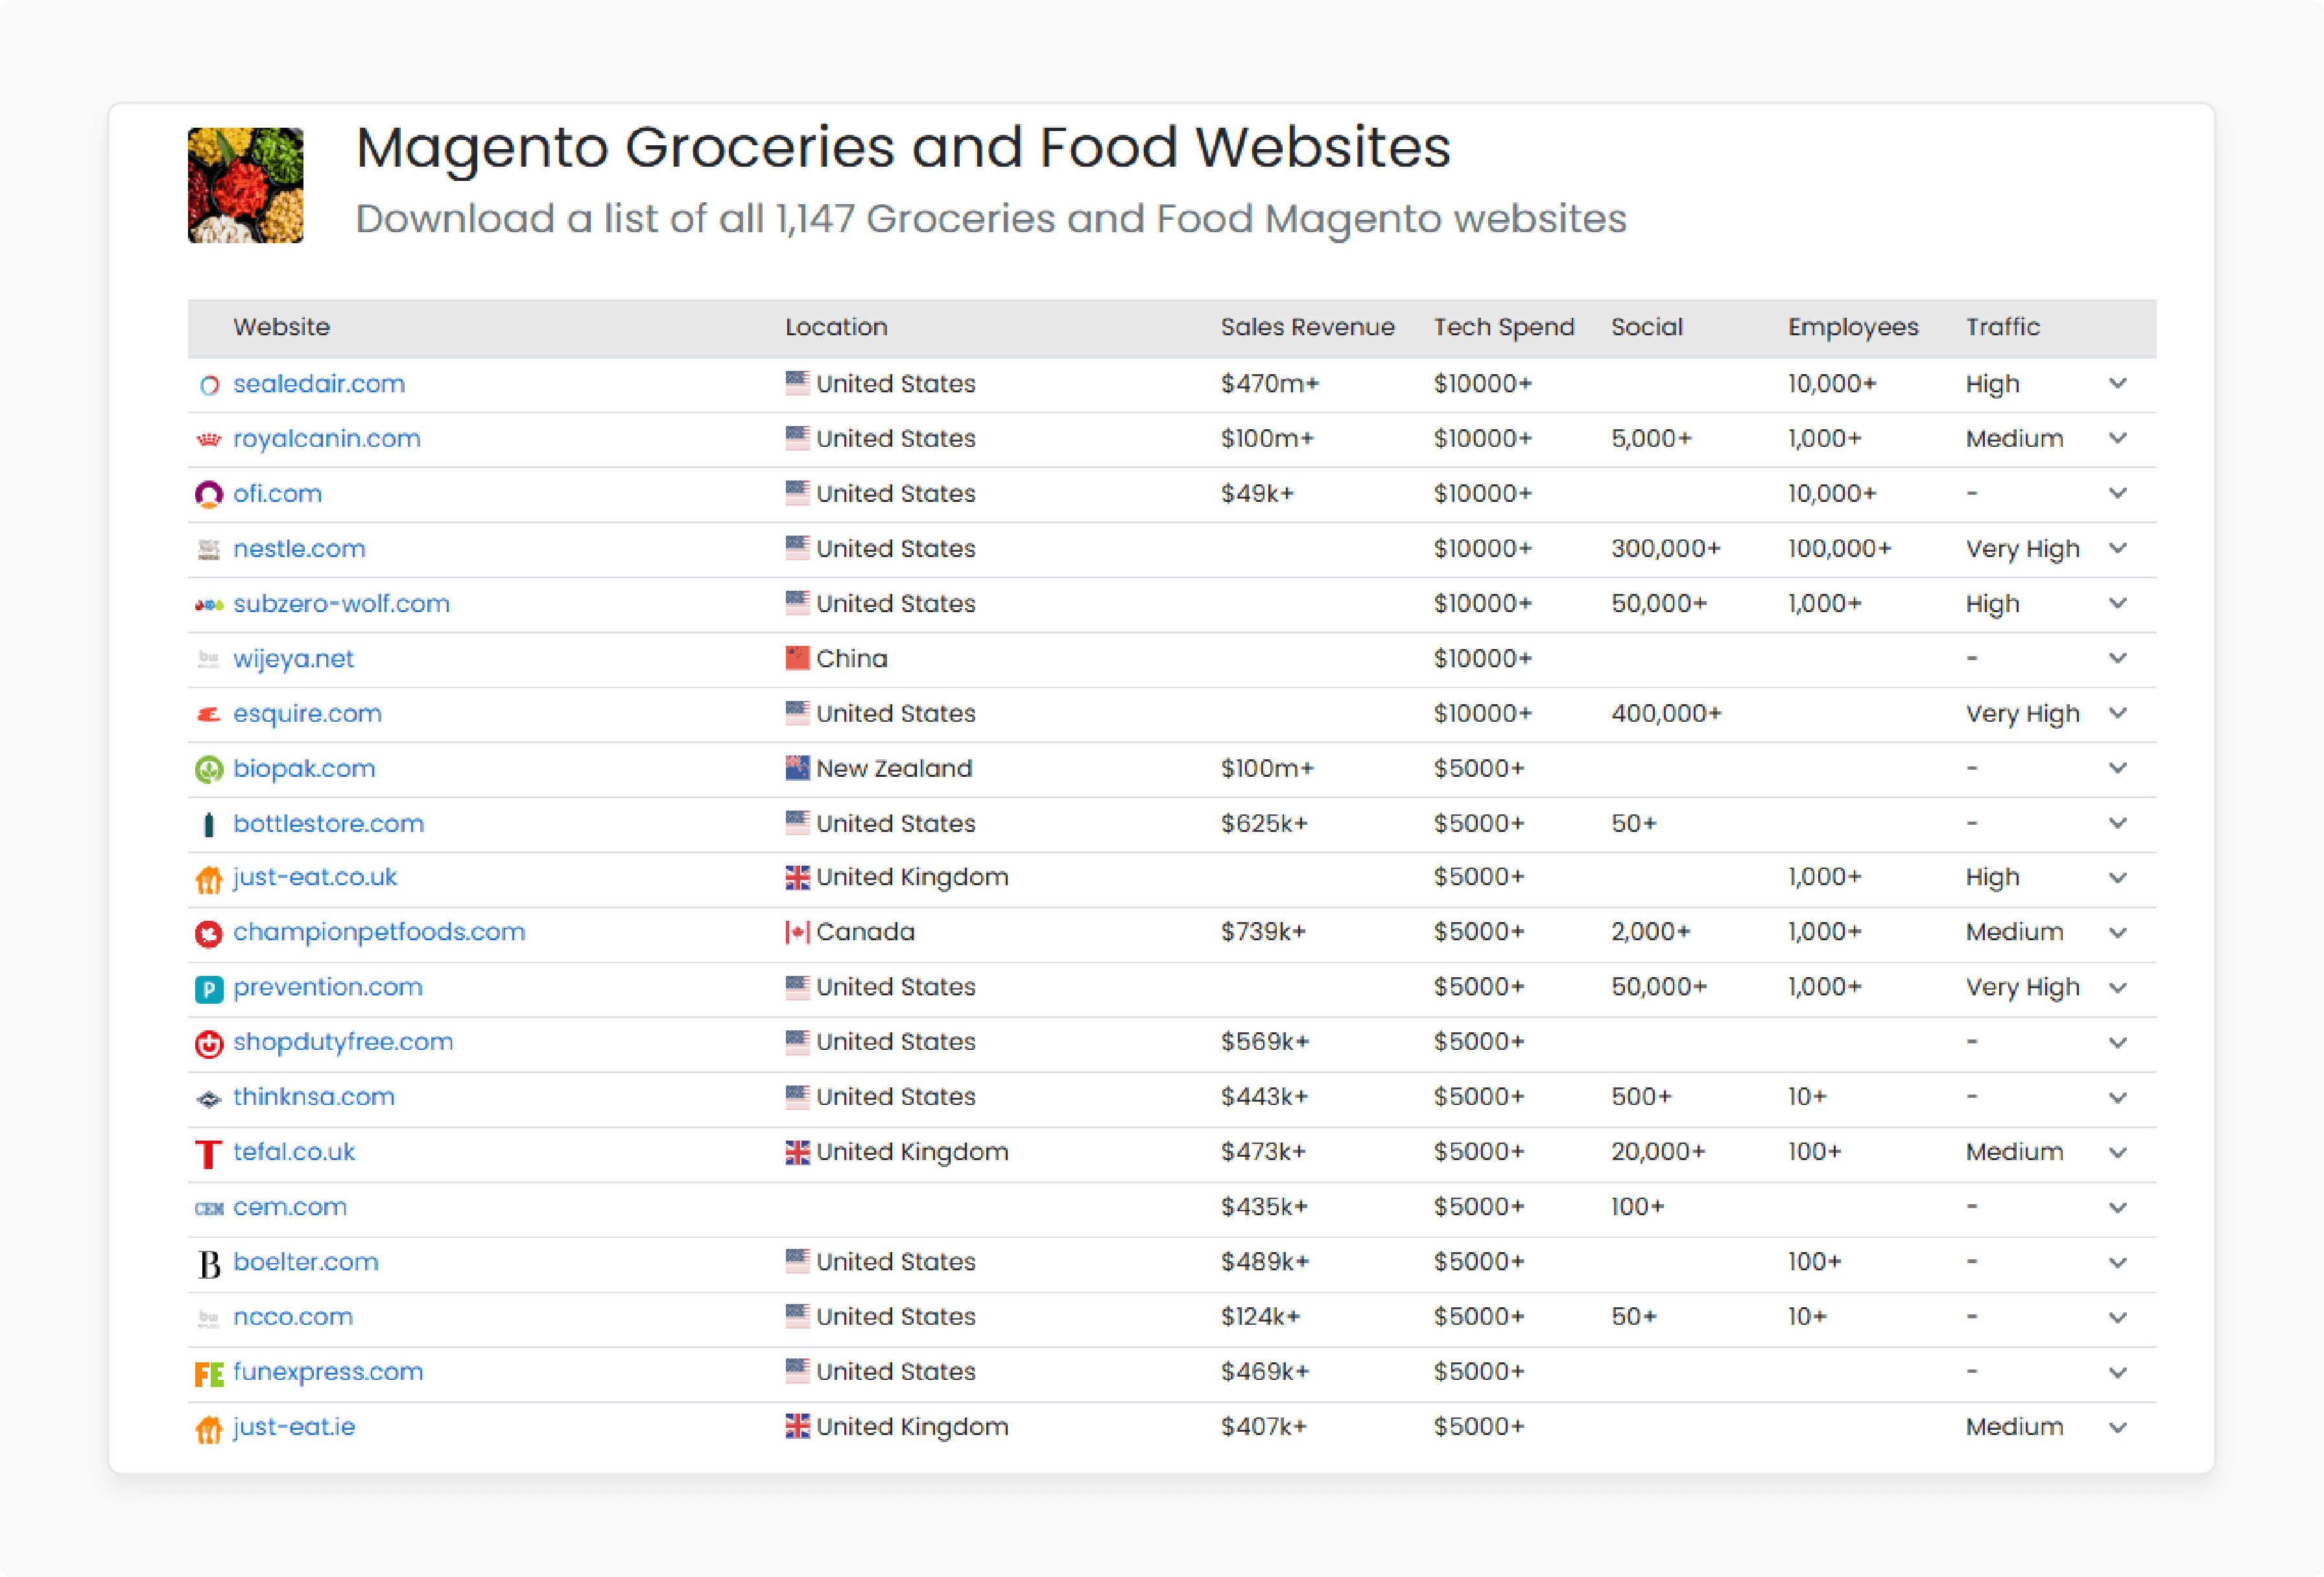Viewport: 2324px width, 1577px height.
Task: Click the 300,000+ social value for nestle.com
Action: (x=1666, y=549)
